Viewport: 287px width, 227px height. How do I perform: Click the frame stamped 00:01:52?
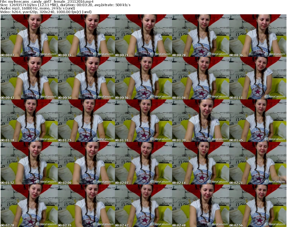29,163
